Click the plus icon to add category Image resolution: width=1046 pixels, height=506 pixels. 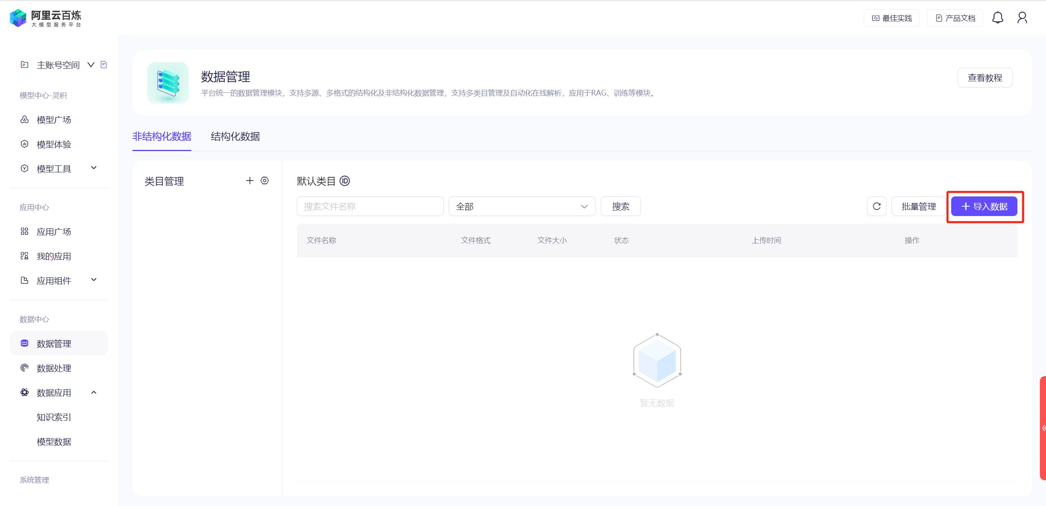click(x=250, y=181)
